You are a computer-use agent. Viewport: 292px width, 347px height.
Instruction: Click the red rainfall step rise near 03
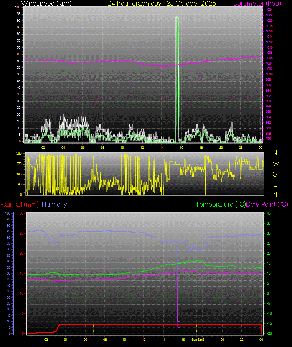(x=57, y=328)
